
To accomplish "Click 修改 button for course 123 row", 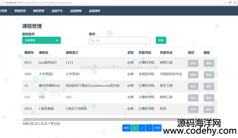I will [x=193, y=98].
